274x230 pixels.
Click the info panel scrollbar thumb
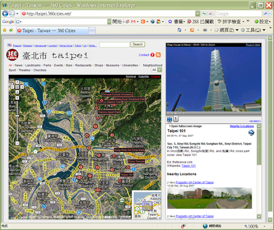click(259, 147)
